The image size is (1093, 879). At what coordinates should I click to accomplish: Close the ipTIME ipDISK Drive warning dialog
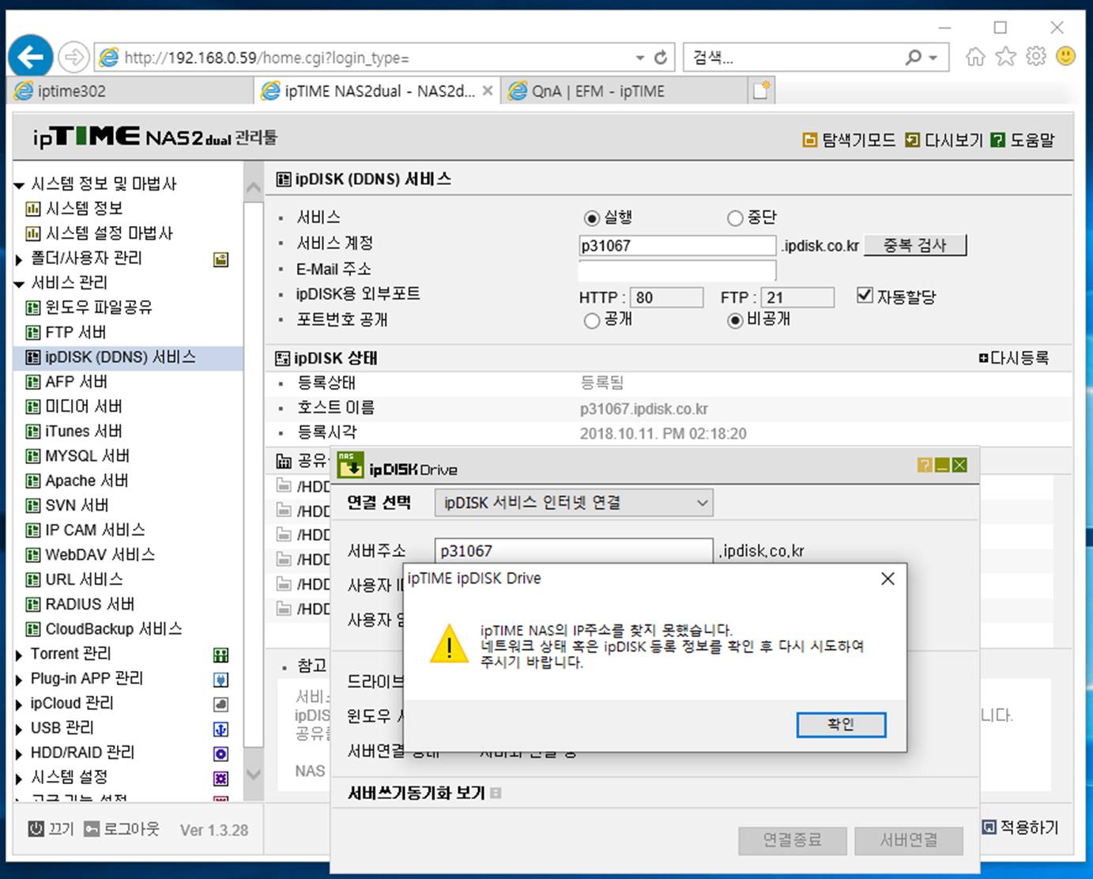tap(888, 579)
